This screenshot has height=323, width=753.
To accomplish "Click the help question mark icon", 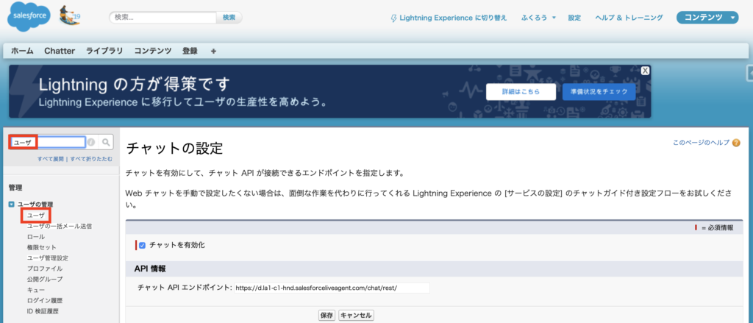I will coord(736,143).
